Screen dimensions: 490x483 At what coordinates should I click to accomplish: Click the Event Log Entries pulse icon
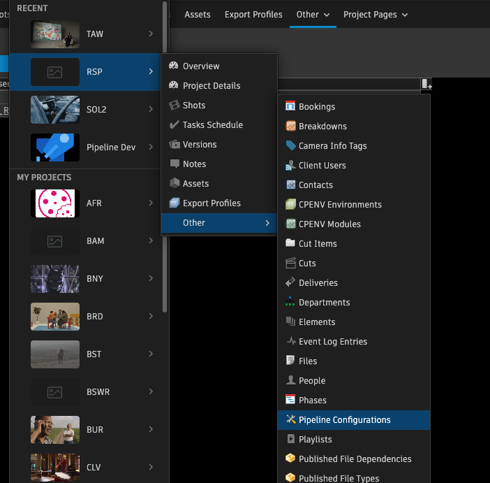[291, 342]
